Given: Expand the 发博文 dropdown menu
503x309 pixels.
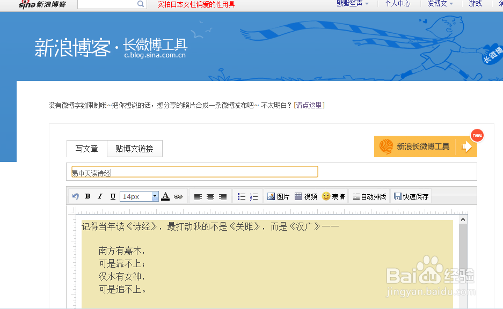Looking at the screenshot, I should coord(440,4).
